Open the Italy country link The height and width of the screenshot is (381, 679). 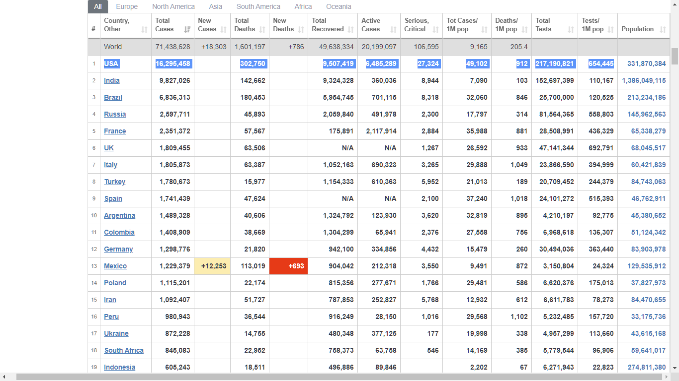(110, 165)
